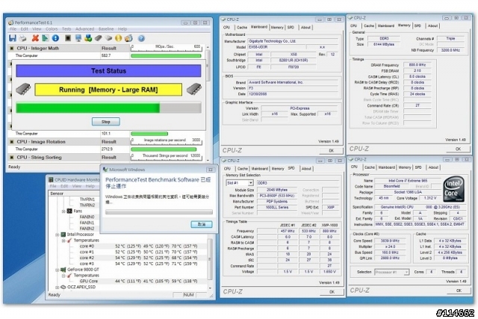Click the Gigabyte Technology manufacturer field

point(294,41)
